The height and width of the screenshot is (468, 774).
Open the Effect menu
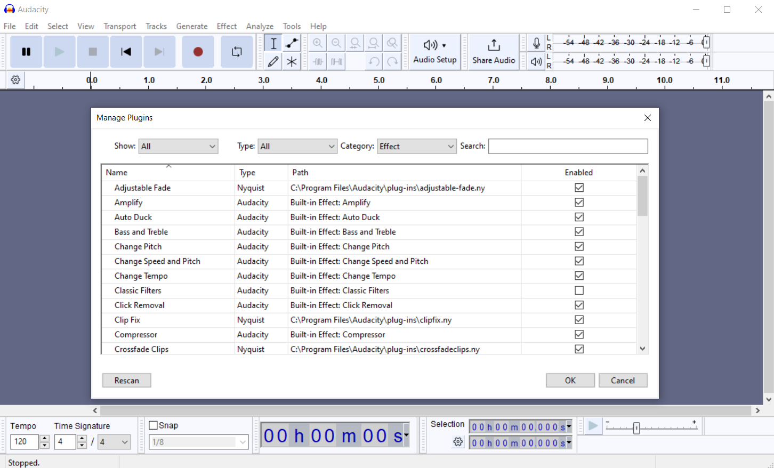(227, 26)
